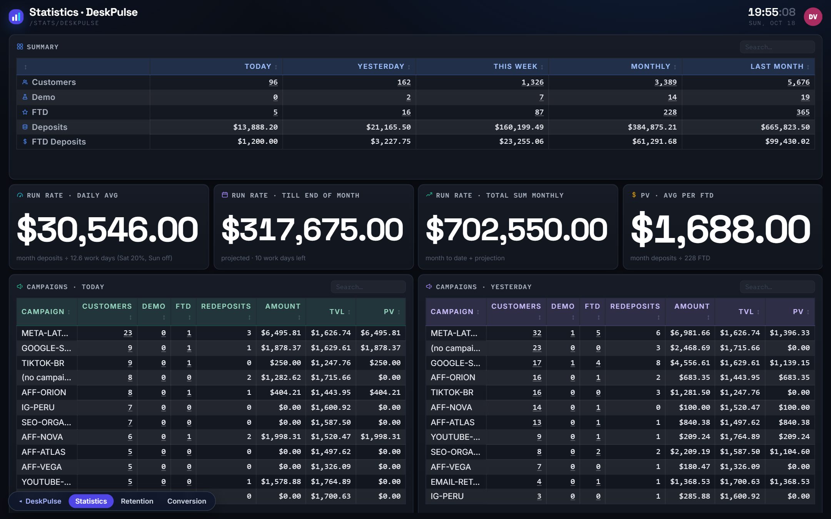Sort Campaigns Yesterday by TVL column

pyautogui.click(x=740, y=312)
